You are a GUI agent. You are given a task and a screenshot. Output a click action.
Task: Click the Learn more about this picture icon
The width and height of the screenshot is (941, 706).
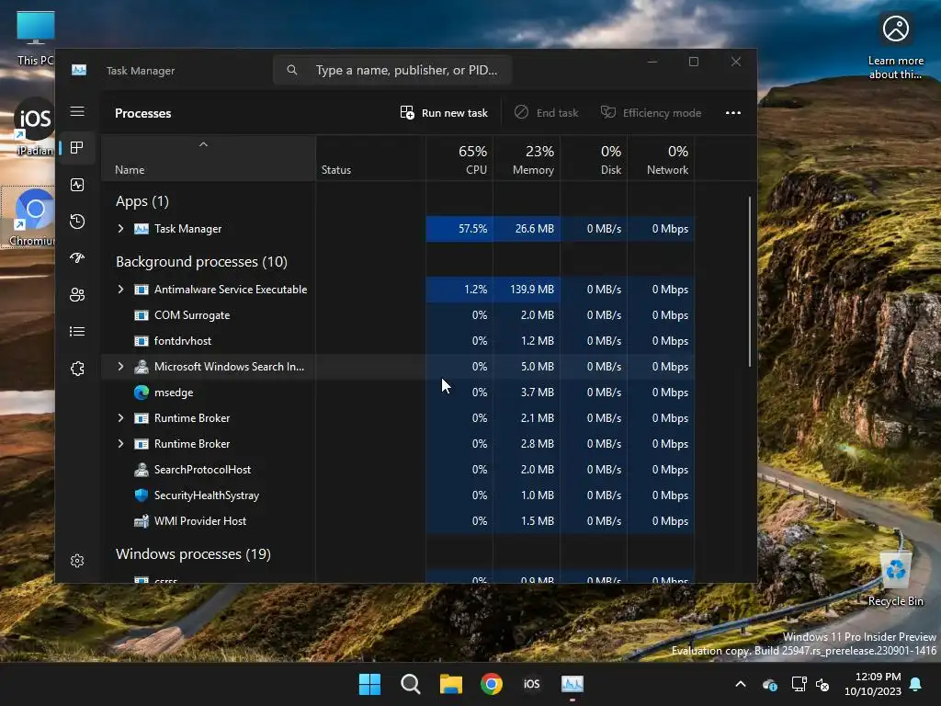tap(895, 47)
